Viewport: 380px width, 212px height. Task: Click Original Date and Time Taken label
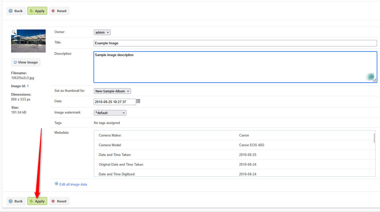pyautogui.click(x=121, y=164)
